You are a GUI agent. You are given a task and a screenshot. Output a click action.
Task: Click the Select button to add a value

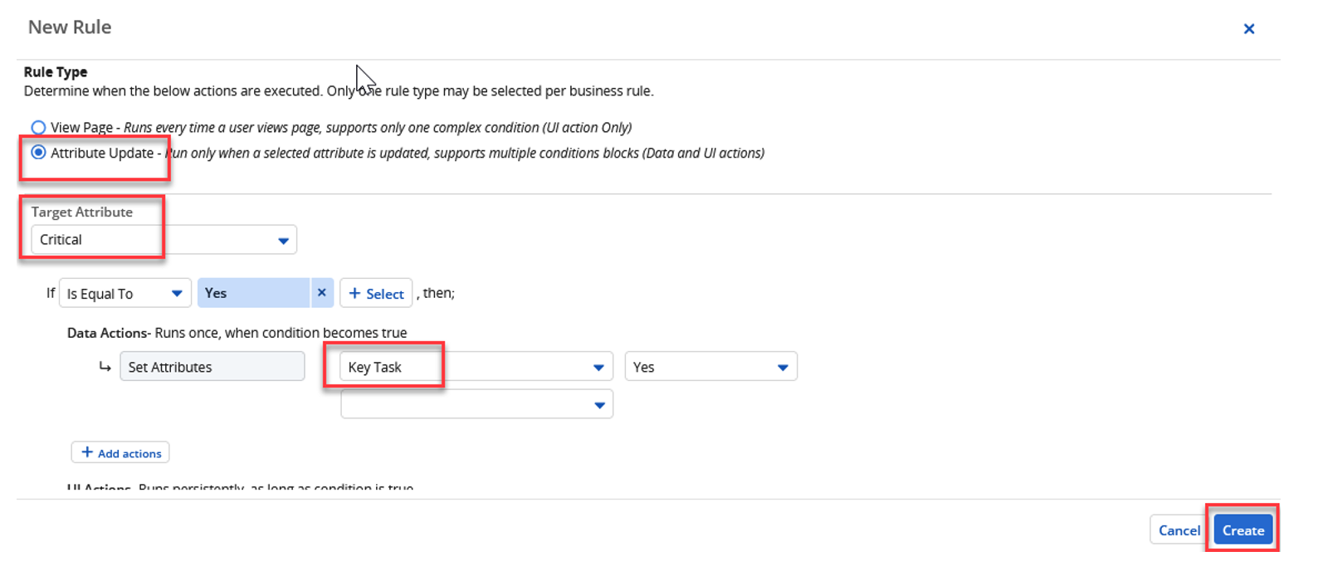pos(376,293)
